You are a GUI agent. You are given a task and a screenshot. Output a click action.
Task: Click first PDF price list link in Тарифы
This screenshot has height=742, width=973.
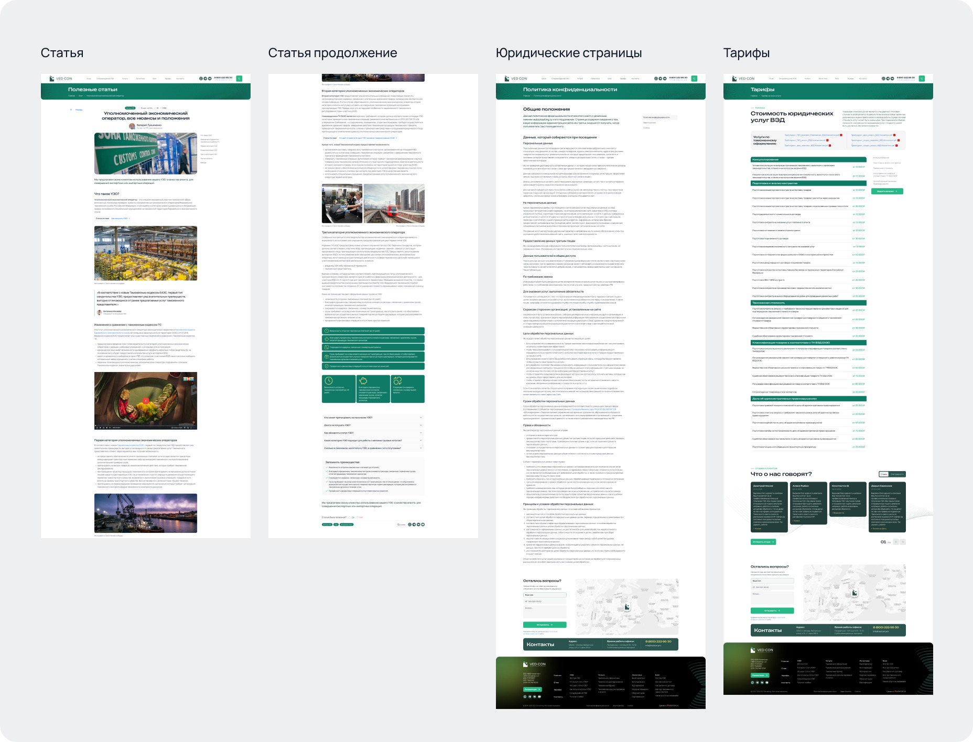click(x=814, y=135)
